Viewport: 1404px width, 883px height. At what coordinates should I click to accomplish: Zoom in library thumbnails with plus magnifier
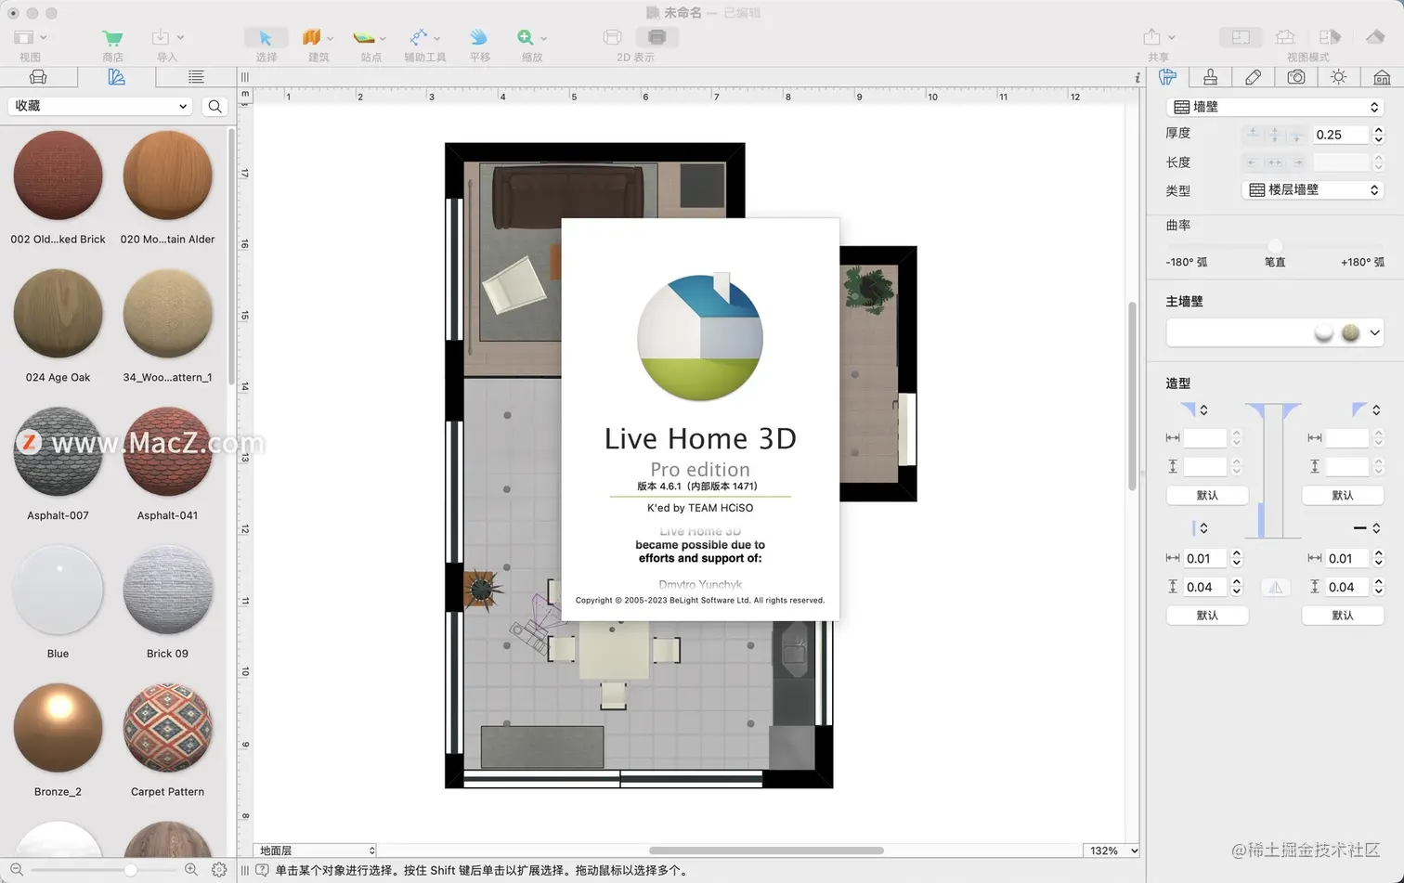tap(190, 870)
